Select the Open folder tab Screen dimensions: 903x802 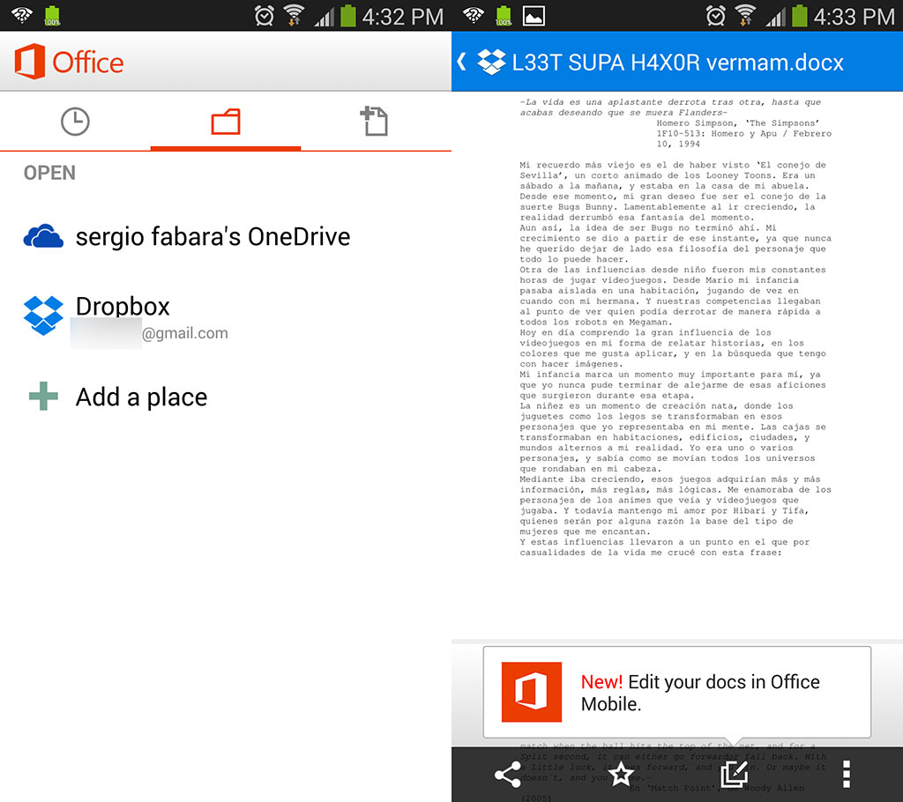pyautogui.click(x=225, y=122)
